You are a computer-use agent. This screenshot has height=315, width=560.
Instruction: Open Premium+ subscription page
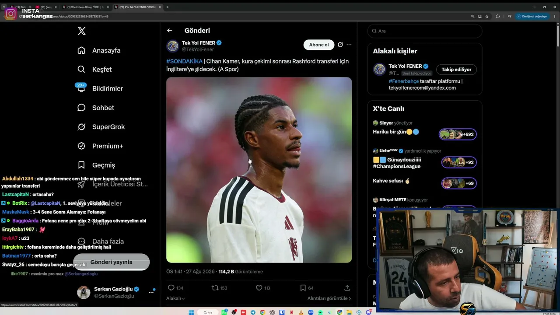tap(100, 146)
